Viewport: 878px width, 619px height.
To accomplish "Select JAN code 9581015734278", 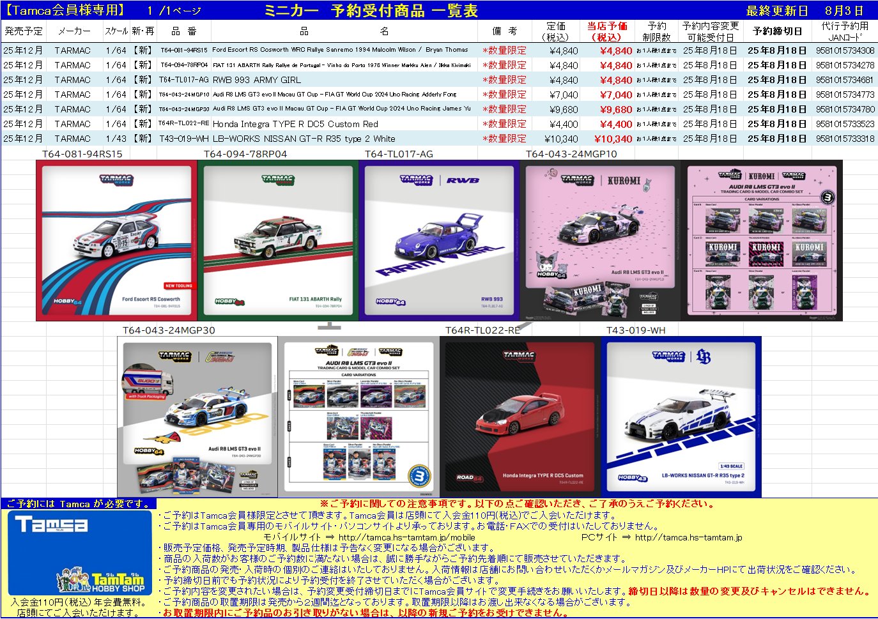I will click(845, 65).
